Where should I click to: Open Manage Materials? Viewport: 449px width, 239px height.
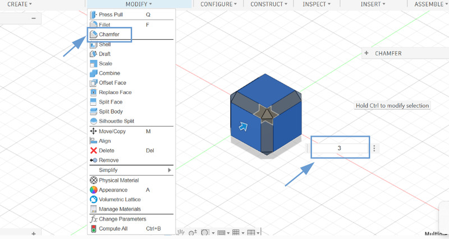click(x=131, y=209)
